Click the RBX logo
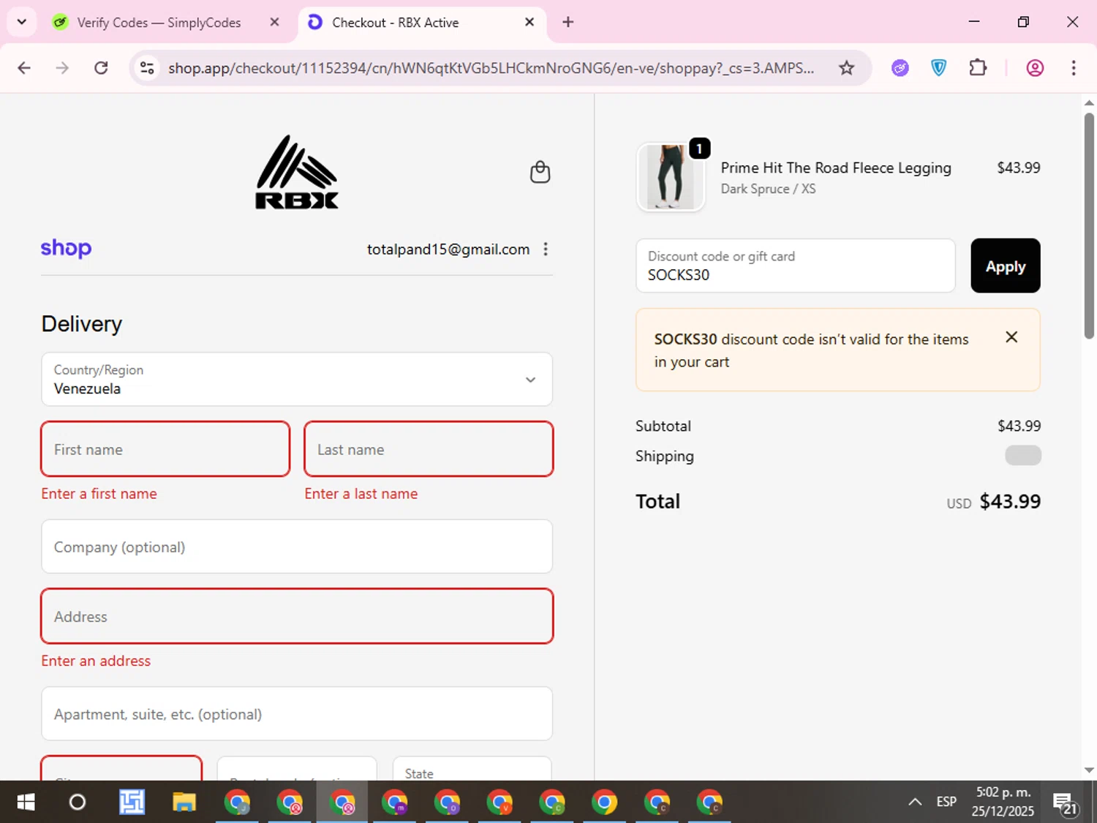 [x=297, y=173]
